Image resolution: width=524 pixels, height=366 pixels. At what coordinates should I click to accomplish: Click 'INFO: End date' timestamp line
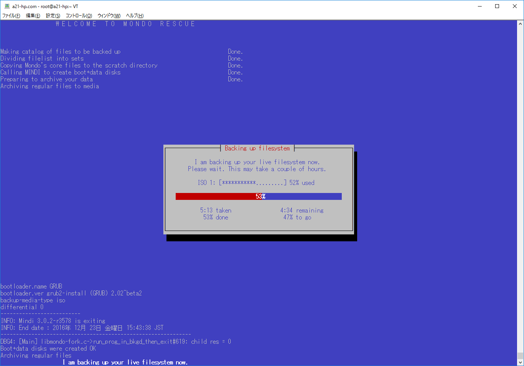coord(82,328)
